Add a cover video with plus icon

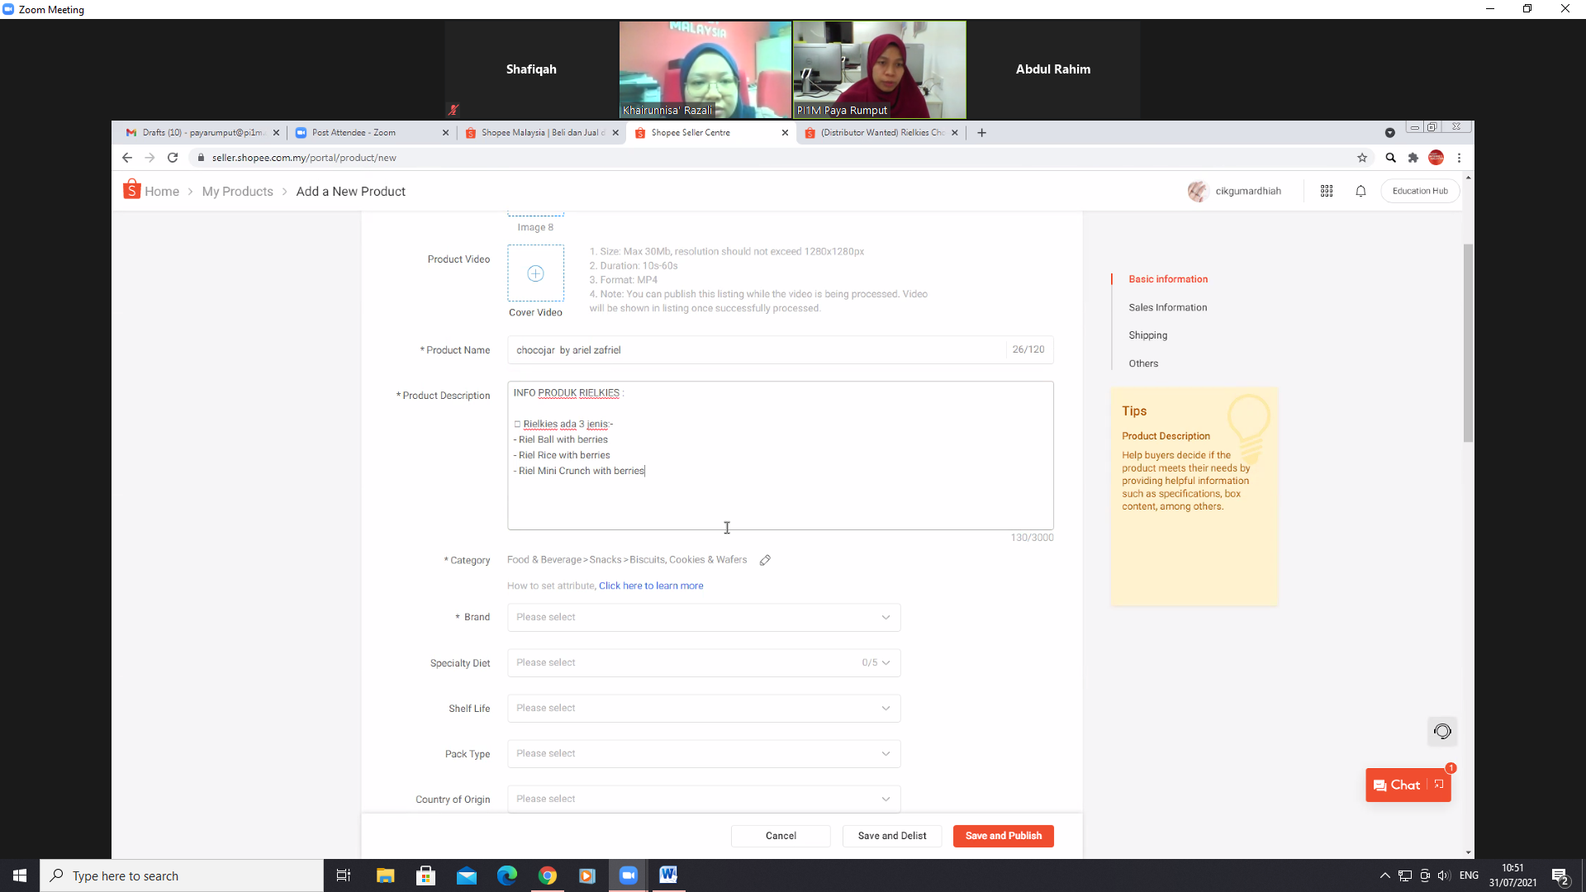pyautogui.click(x=535, y=273)
